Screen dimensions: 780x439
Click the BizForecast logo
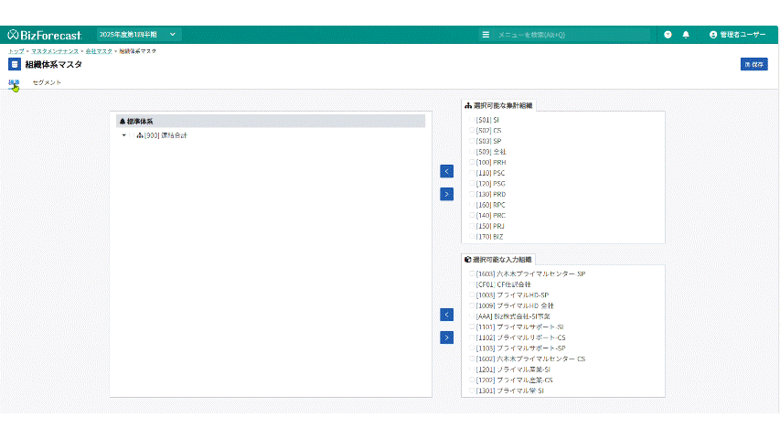(x=44, y=35)
